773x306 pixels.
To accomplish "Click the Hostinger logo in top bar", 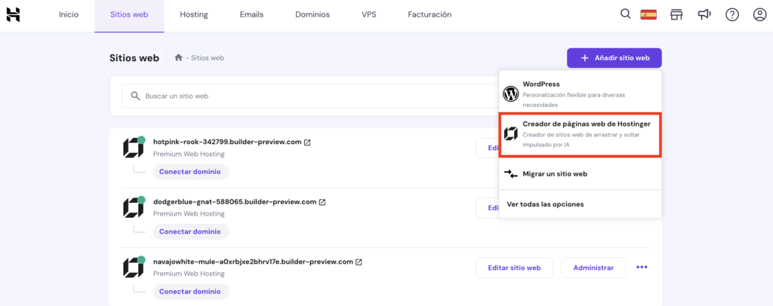I will pyautogui.click(x=13, y=14).
